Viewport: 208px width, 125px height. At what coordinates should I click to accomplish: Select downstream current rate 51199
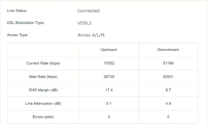168,63
